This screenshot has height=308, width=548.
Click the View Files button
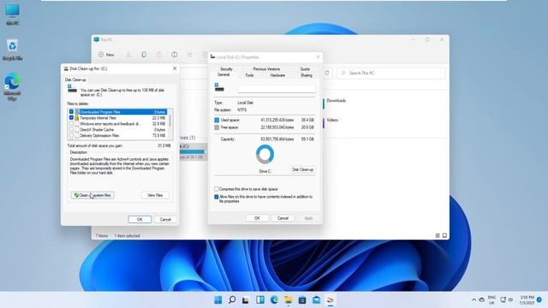(155, 195)
